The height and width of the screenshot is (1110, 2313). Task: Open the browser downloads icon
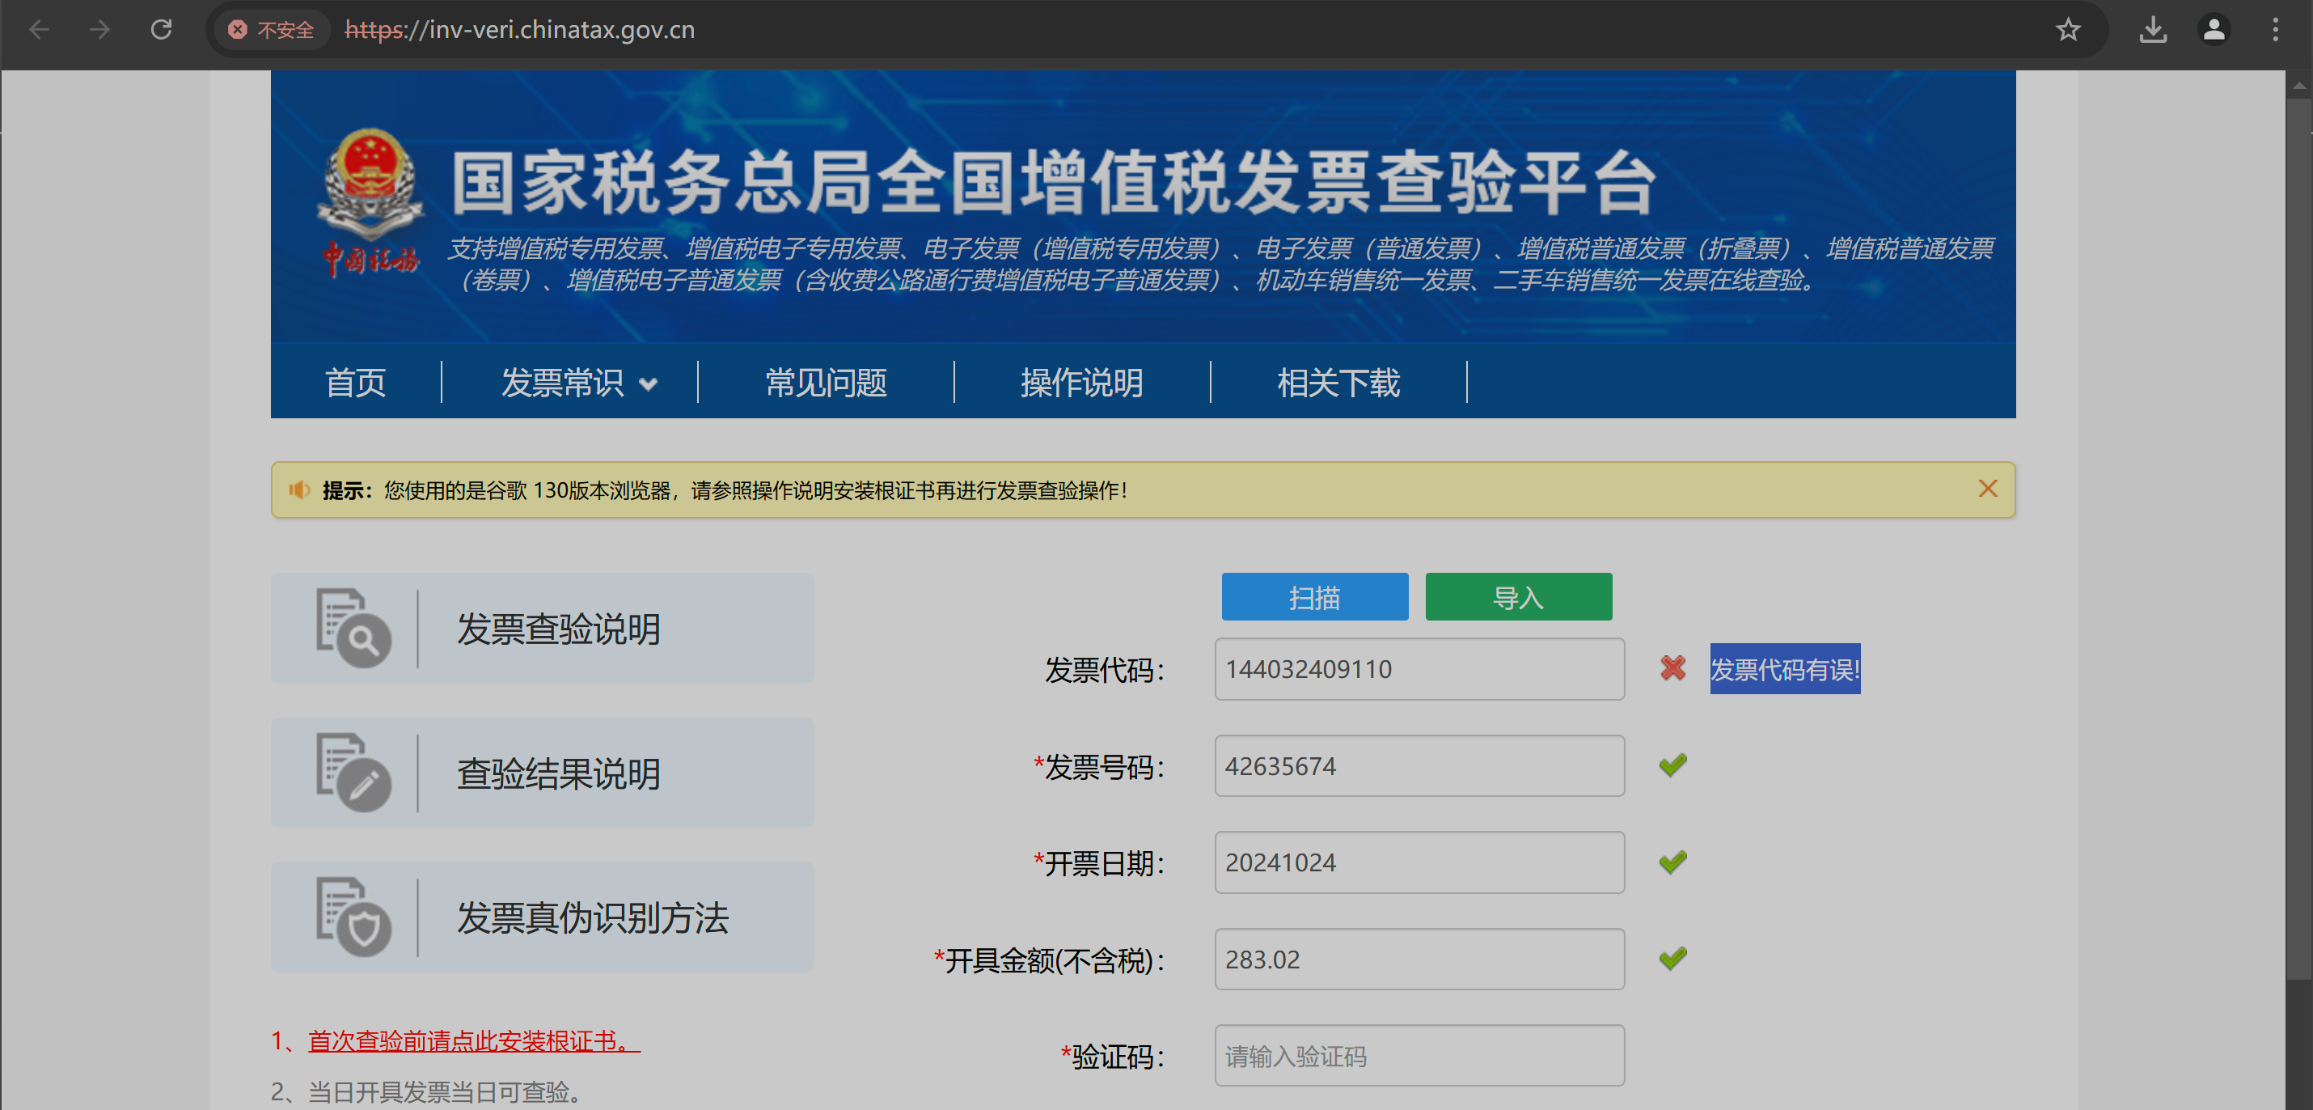2152,30
